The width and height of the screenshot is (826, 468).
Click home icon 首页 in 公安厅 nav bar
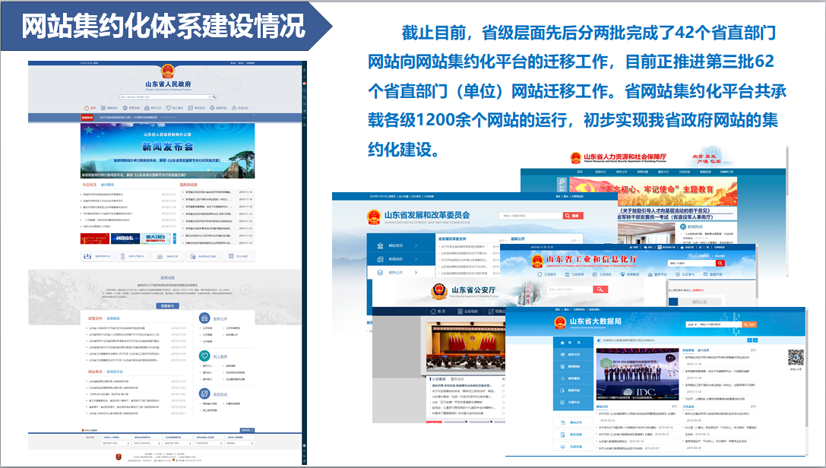coord(433,311)
